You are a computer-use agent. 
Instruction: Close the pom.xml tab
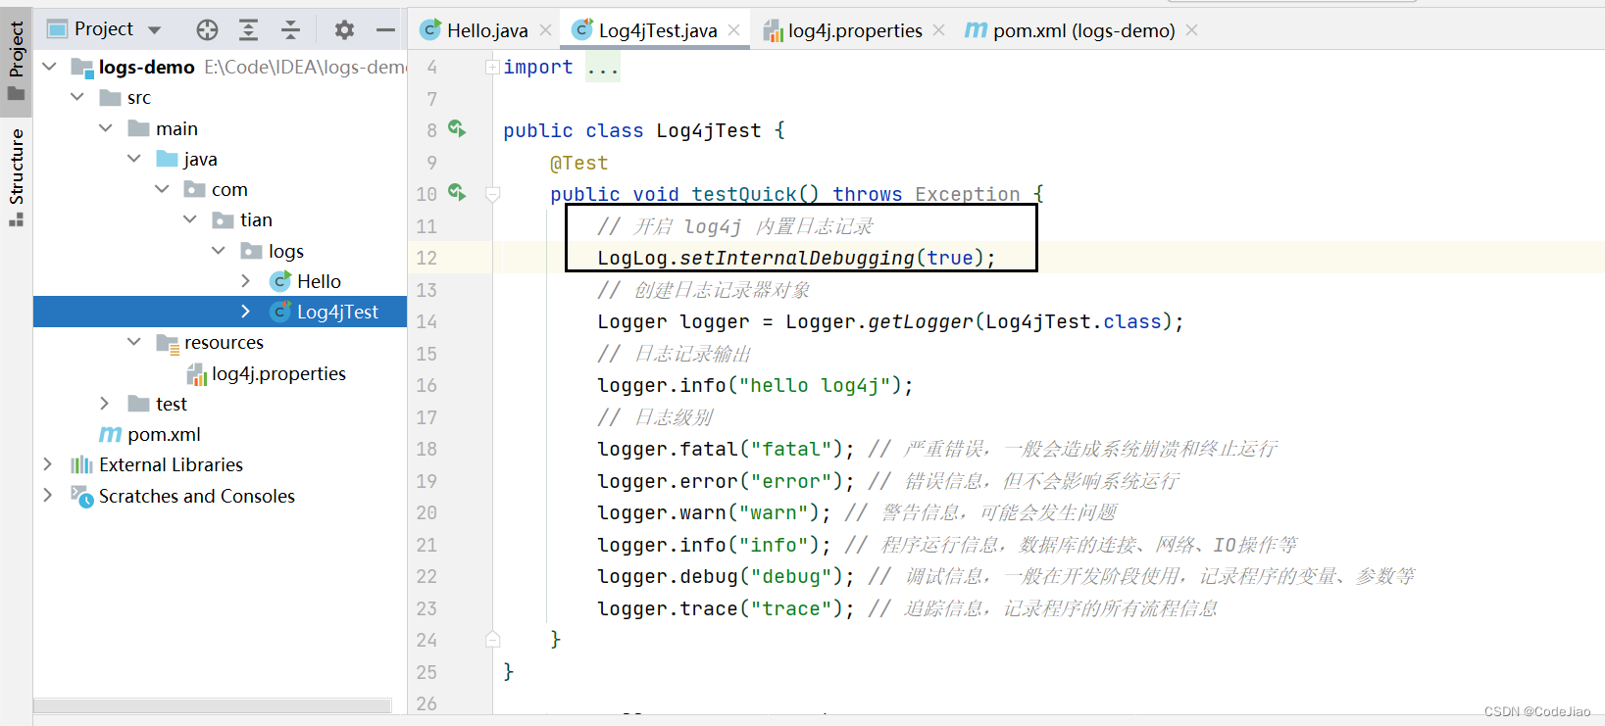(1192, 30)
